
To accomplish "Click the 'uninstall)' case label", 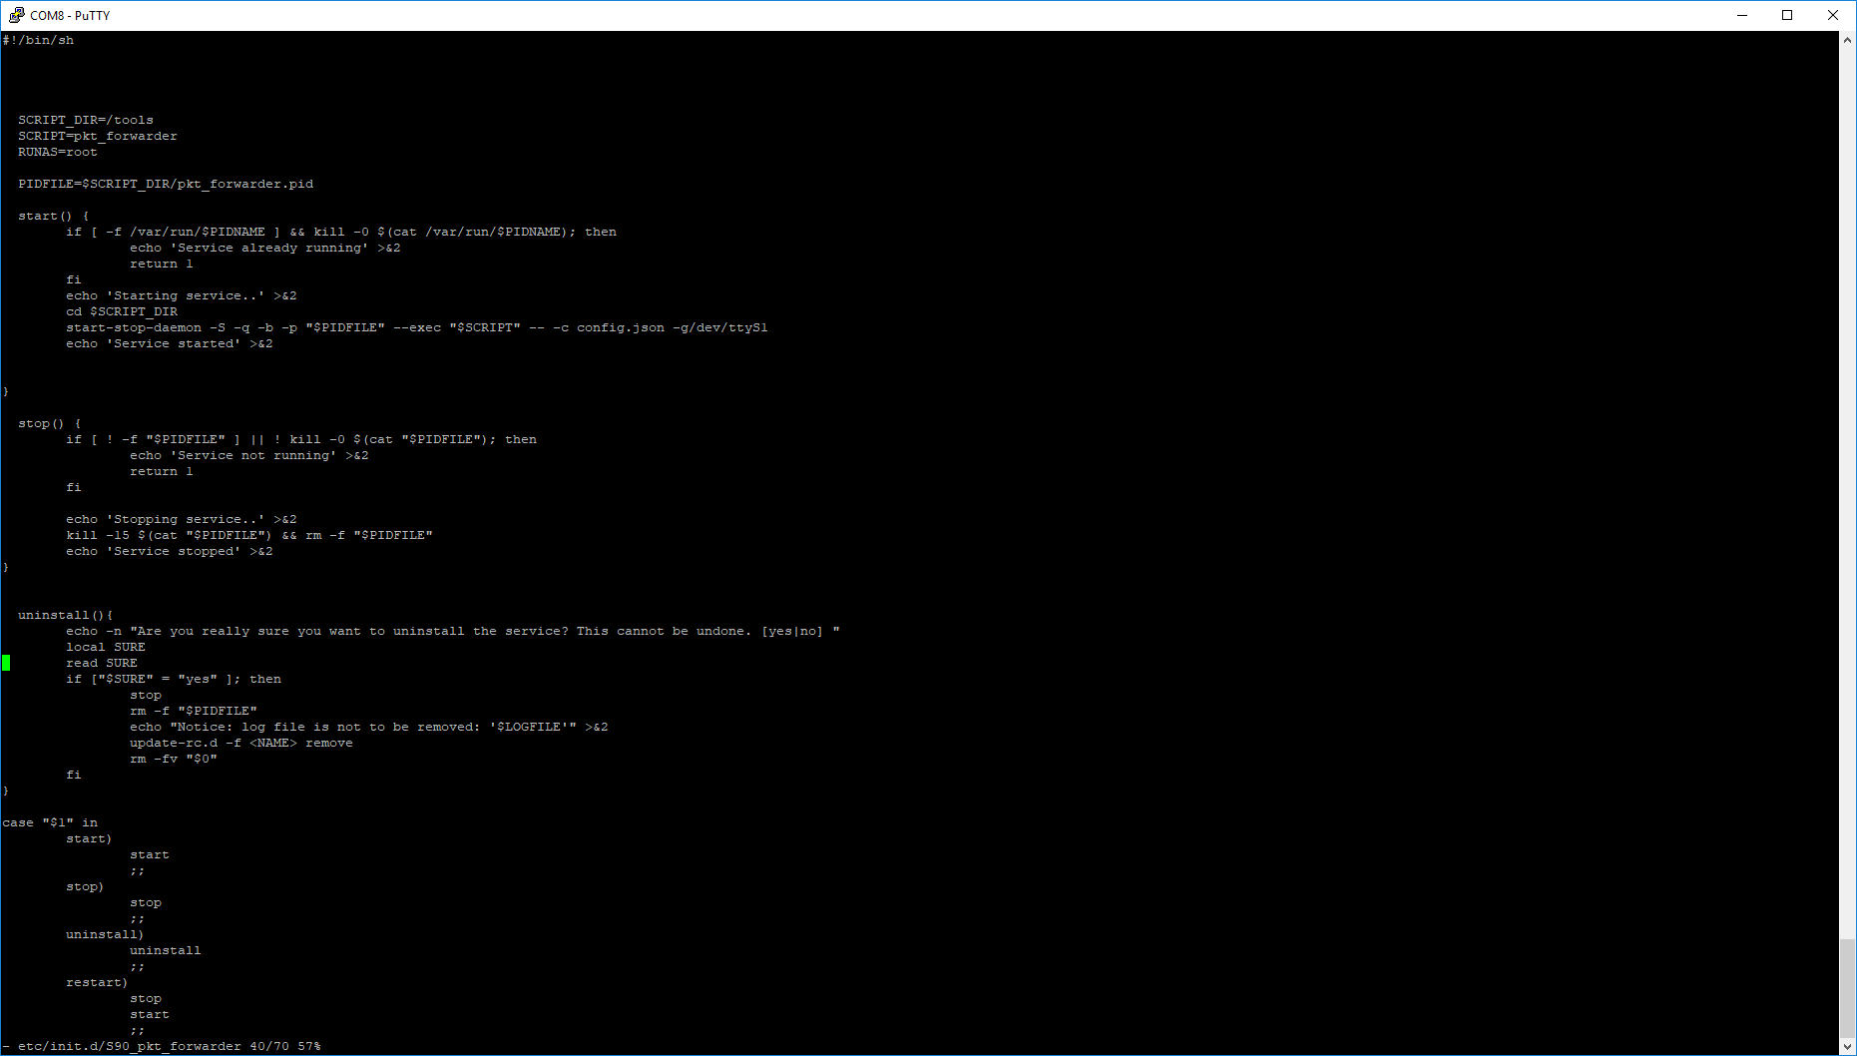I will coord(105,934).
